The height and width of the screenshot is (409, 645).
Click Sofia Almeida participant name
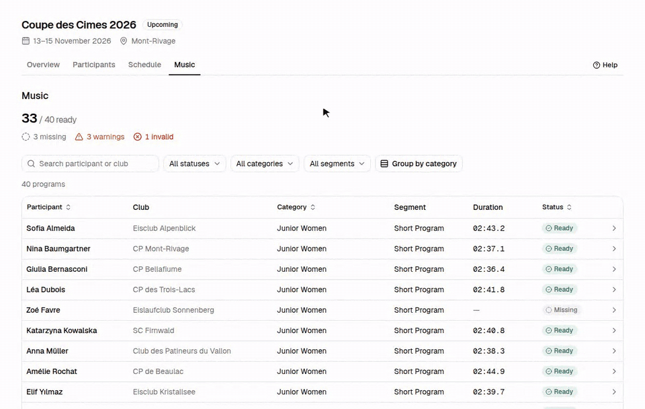[x=50, y=228]
